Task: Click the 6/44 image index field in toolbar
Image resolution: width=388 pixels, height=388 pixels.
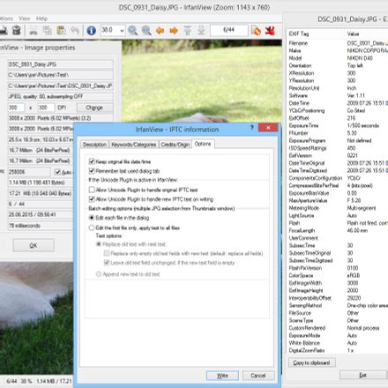Action: coord(228,30)
